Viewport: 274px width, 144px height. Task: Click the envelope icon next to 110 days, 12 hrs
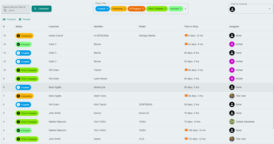[186, 139]
